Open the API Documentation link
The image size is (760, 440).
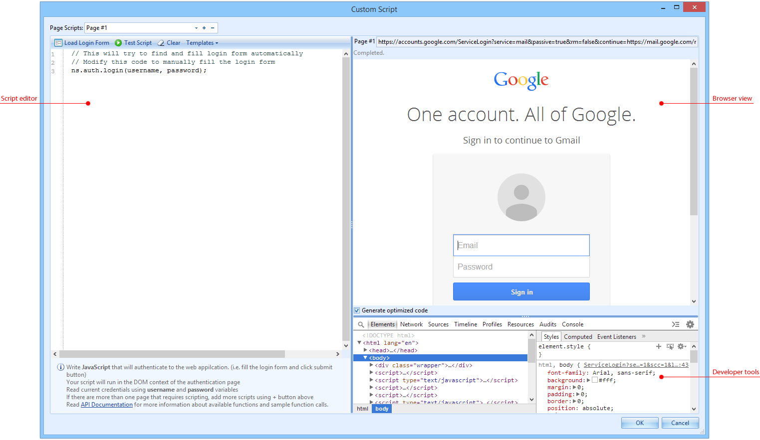pos(107,405)
